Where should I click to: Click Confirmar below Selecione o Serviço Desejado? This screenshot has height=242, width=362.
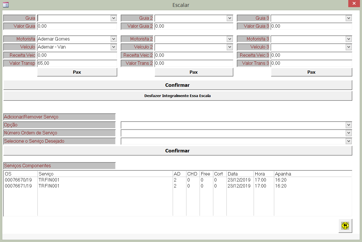click(177, 151)
